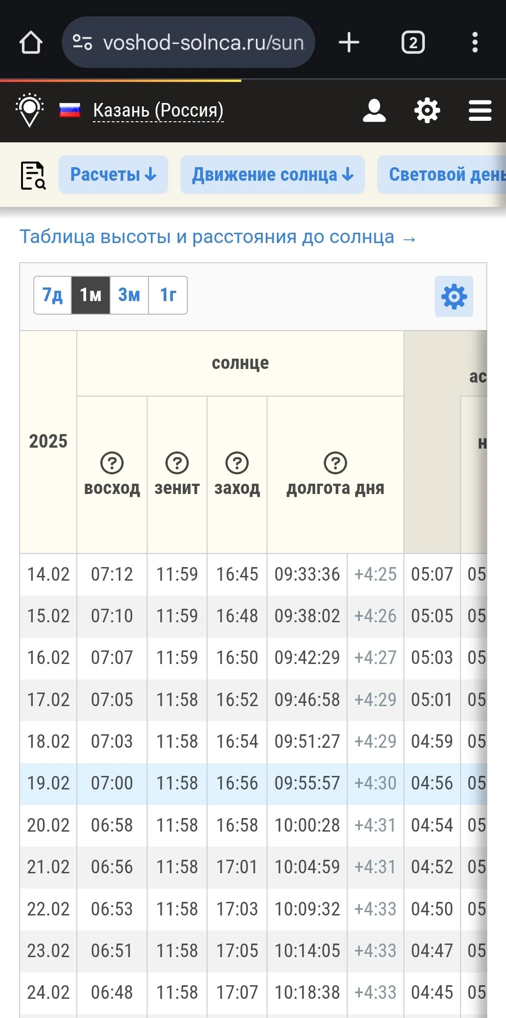Switch table period to 7д
Screen dimensions: 506x1018
(52, 295)
